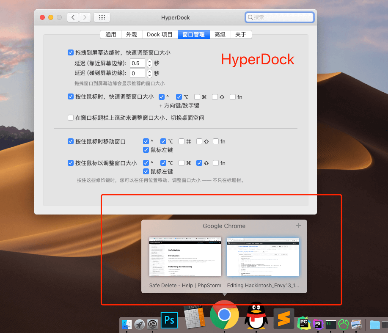Screen dimensions: 388x333
Task: Uncheck 按住鼠标时移动窗口 option
Action: (x=71, y=141)
